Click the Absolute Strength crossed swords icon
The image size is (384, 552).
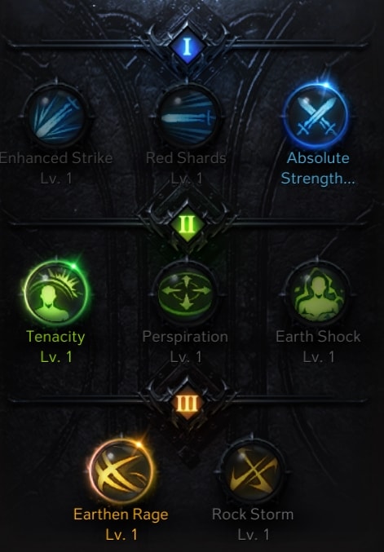[x=316, y=117]
